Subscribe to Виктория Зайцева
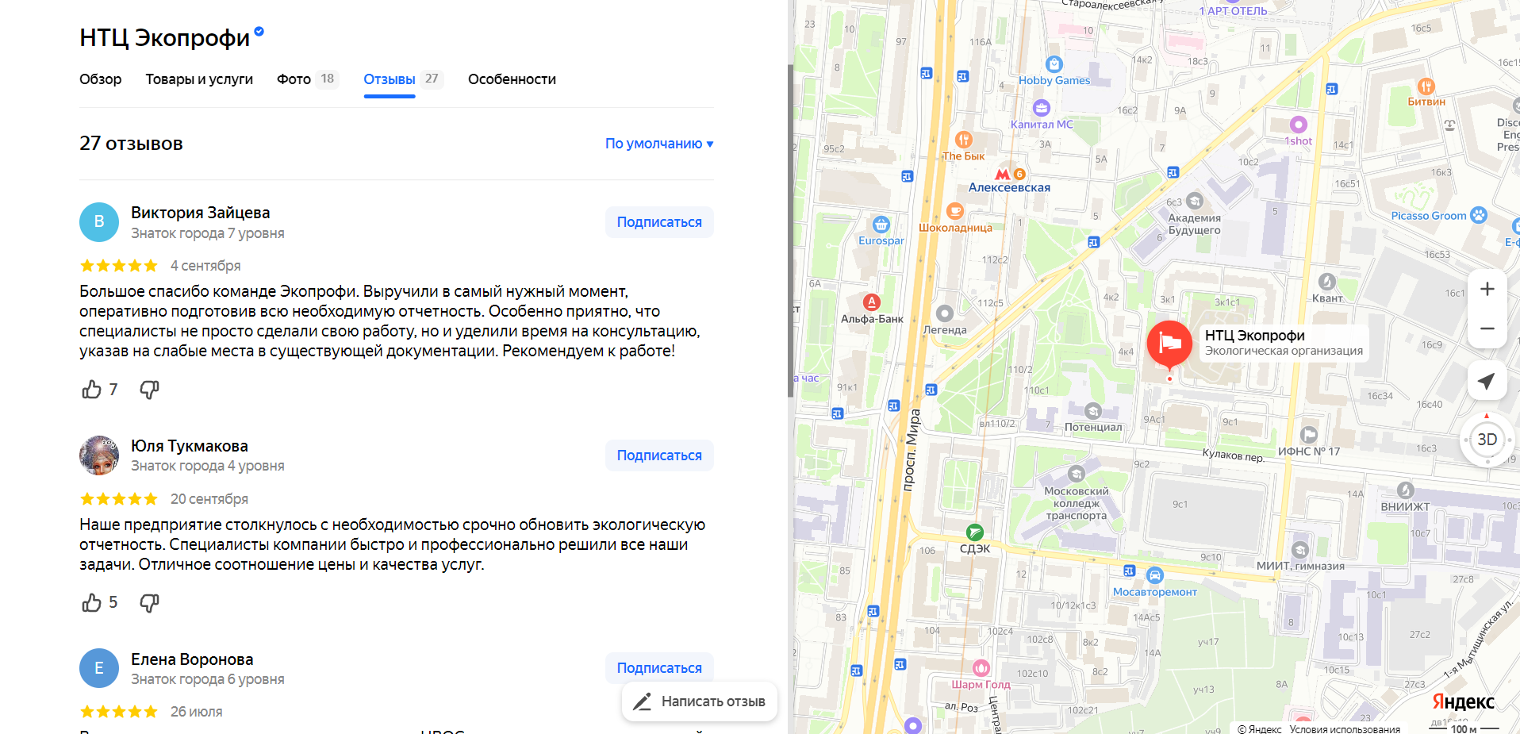1520x734 pixels. [x=659, y=222]
